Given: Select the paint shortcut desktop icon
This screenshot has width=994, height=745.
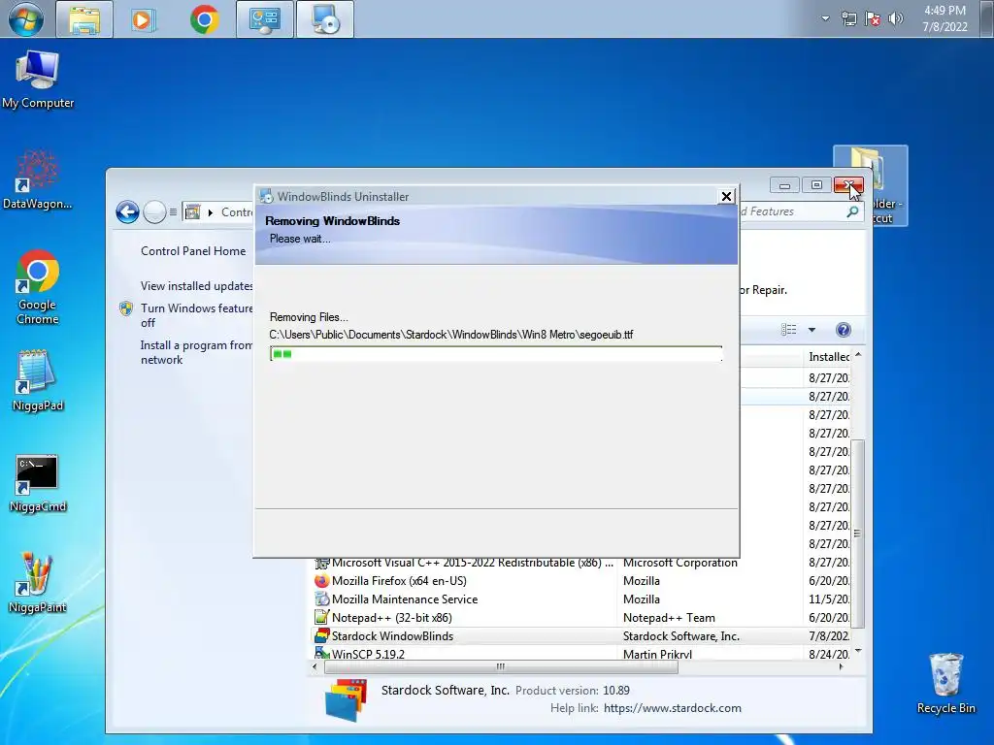Looking at the screenshot, I should 38,582.
